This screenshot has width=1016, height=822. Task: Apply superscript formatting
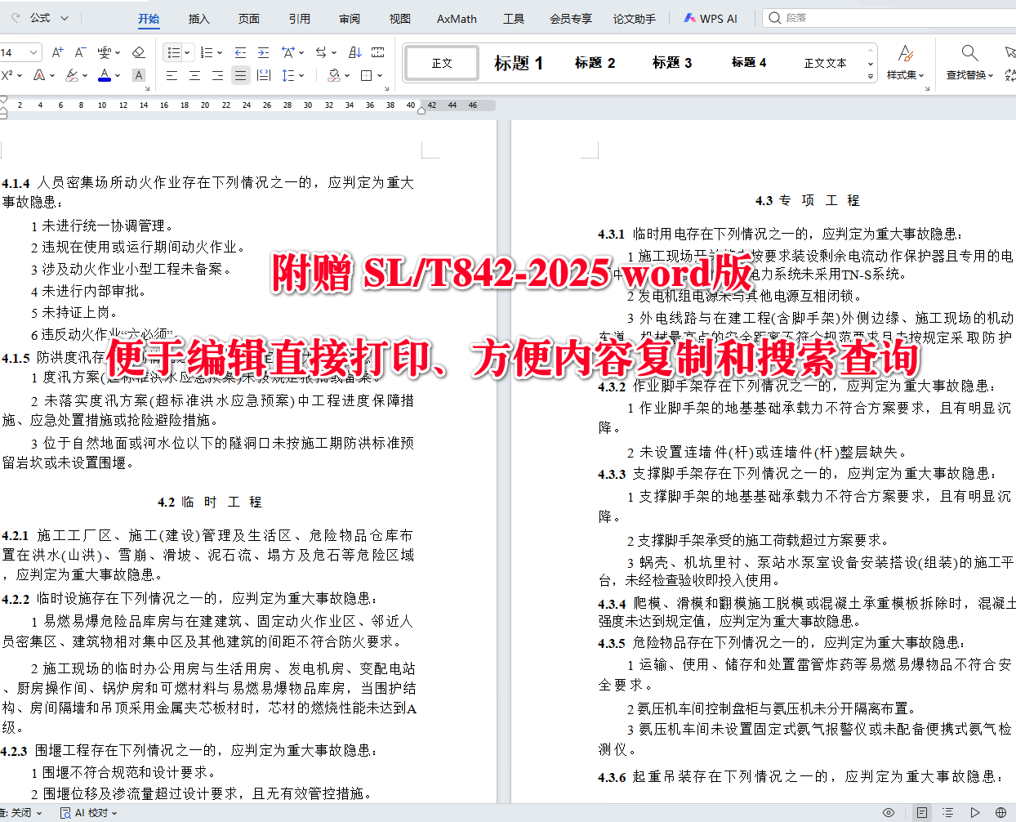click(x=7, y=74)
